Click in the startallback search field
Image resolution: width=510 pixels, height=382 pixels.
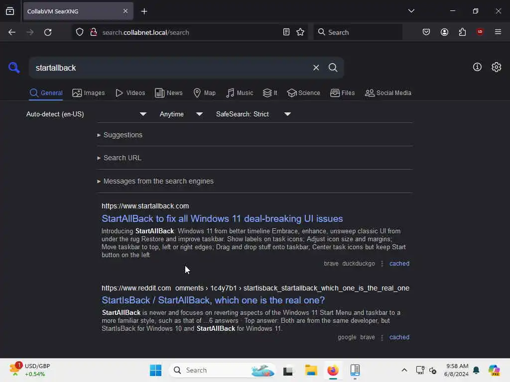pos(169,68)
